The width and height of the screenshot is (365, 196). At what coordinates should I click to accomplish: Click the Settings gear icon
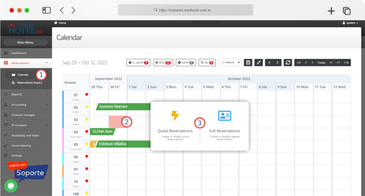pyautogui.click(x=6, y=155)
